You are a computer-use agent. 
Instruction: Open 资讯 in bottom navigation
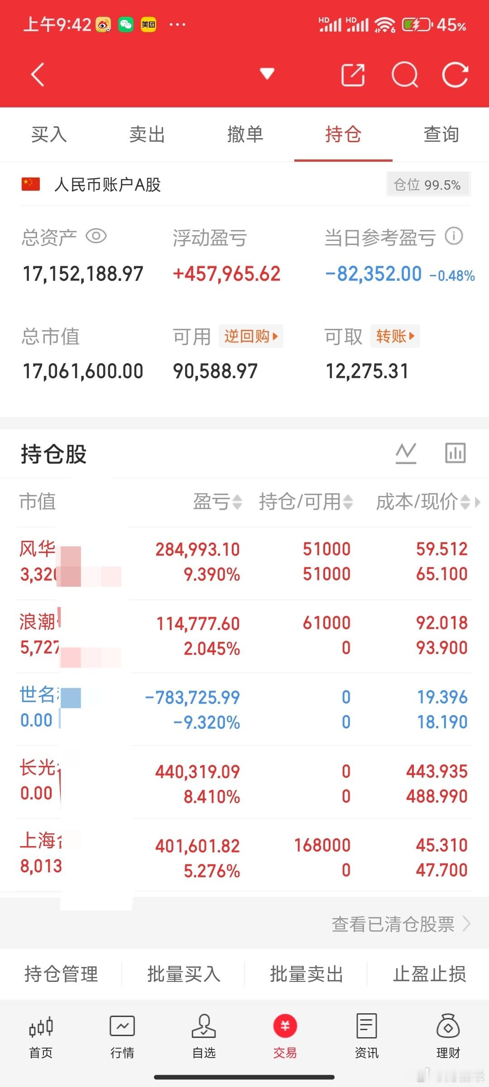click(x=367, y=1036)
